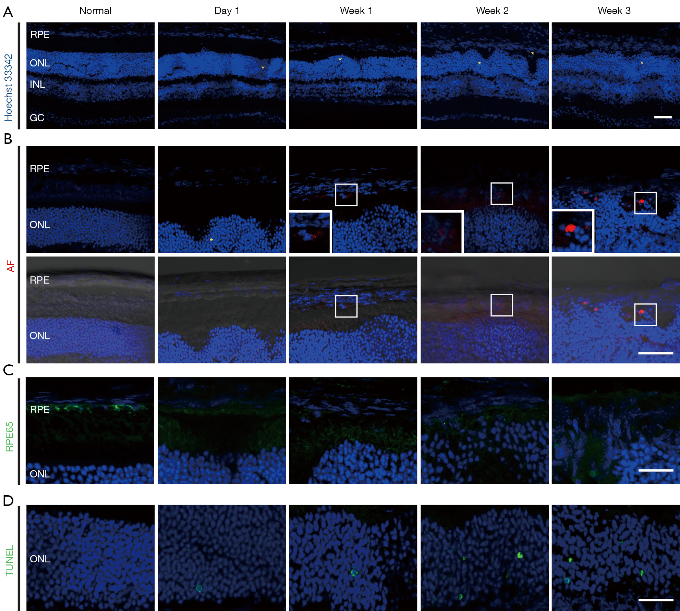This screenshot has height=611, width=680.
Task: Click the scale bar in AF overlay Week 3 panel
Action: [656, 353]
